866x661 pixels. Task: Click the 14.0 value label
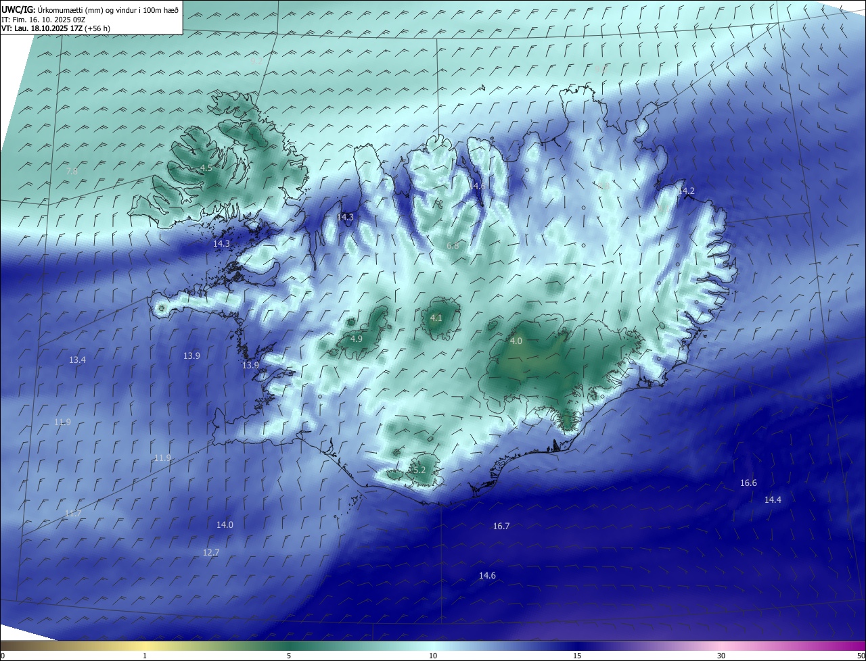pyautogui.click(x=225, y=525)
